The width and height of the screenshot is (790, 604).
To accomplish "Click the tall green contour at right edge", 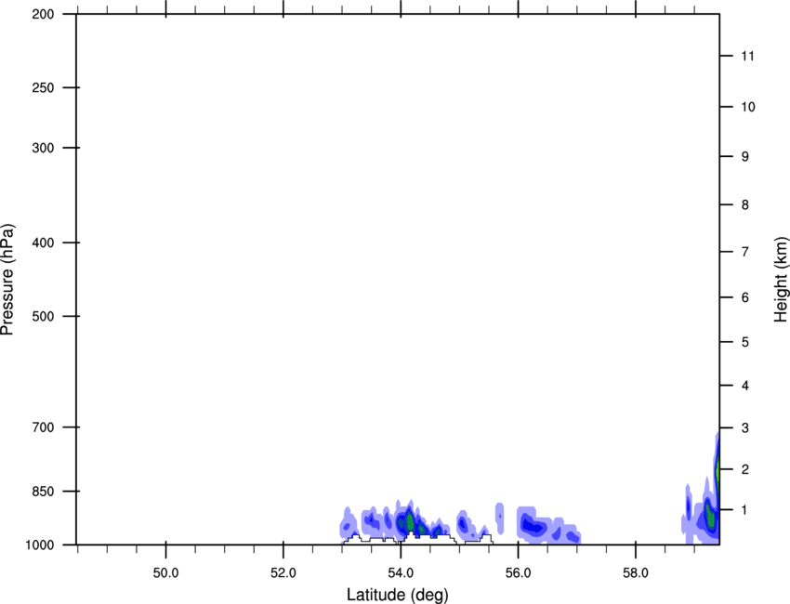I will tap(718, 469).
